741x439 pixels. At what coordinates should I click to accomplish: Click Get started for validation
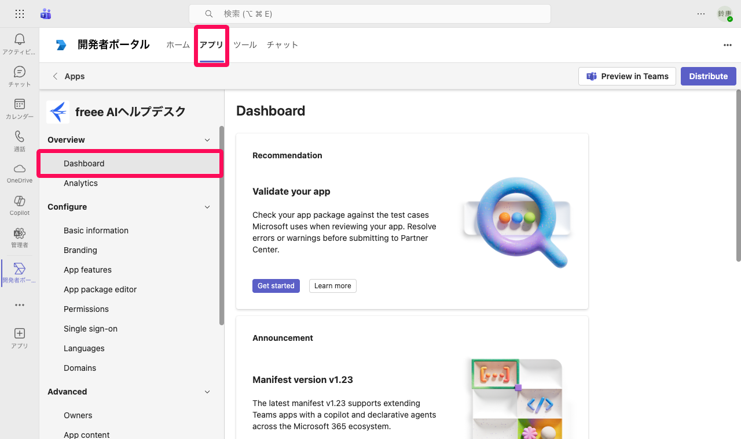pyautogui.click(x=276, y=286)
